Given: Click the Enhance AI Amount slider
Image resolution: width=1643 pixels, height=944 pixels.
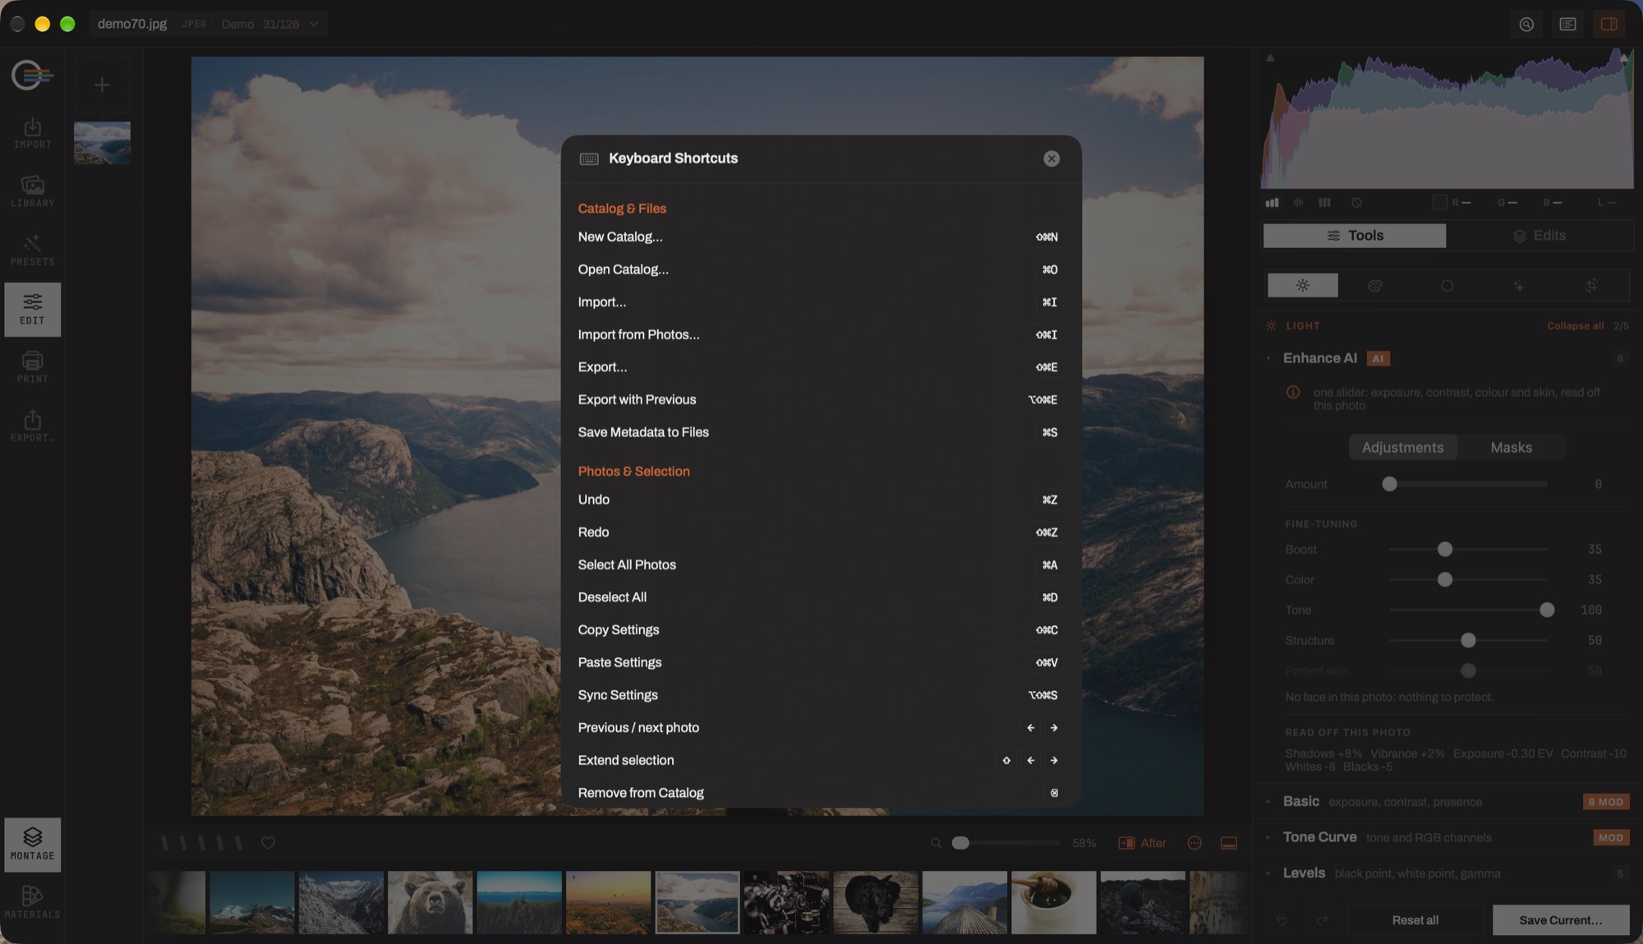Looking at the screenshot, I should [x=1467, y=484].
